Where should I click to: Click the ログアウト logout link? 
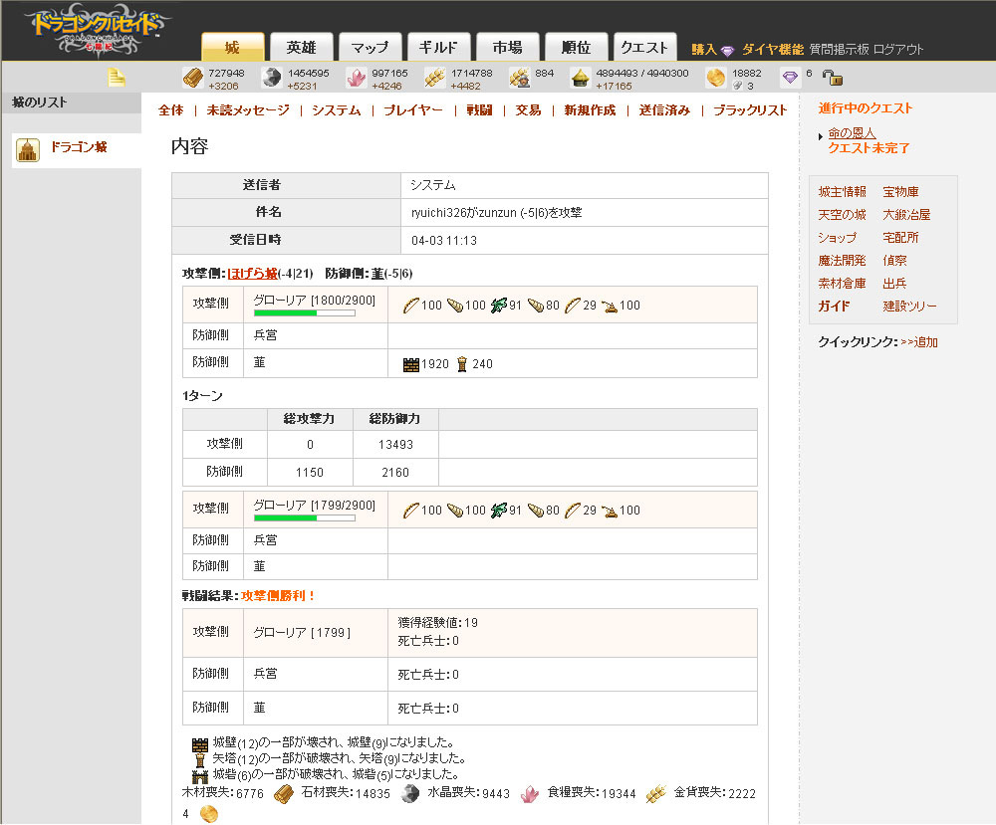pyautogui.click(x=898, y=49)
